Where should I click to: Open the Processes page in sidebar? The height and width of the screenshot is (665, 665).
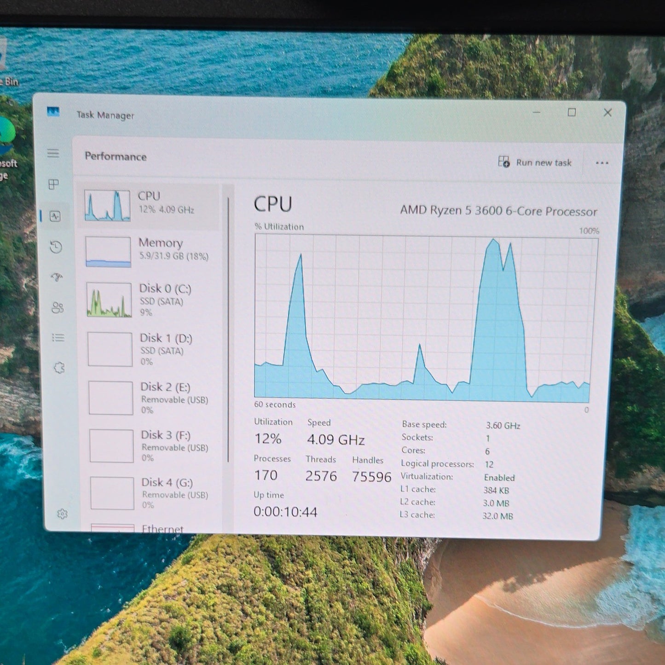point(54,185)
